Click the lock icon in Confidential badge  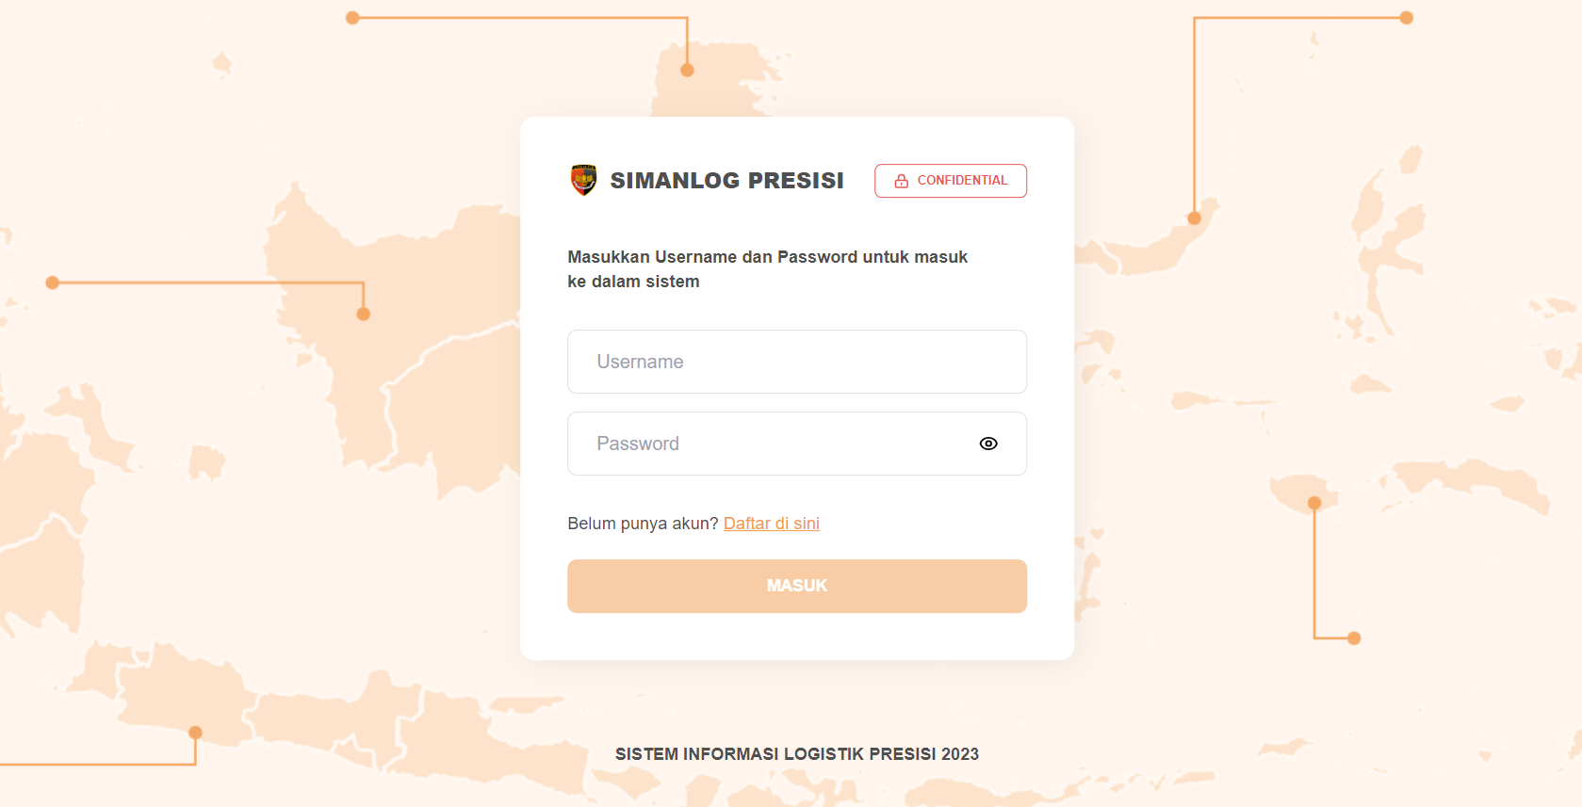tap(901, 181)
